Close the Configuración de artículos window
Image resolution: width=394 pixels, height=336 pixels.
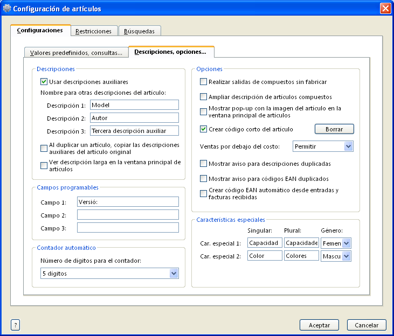tap(385, 9)
